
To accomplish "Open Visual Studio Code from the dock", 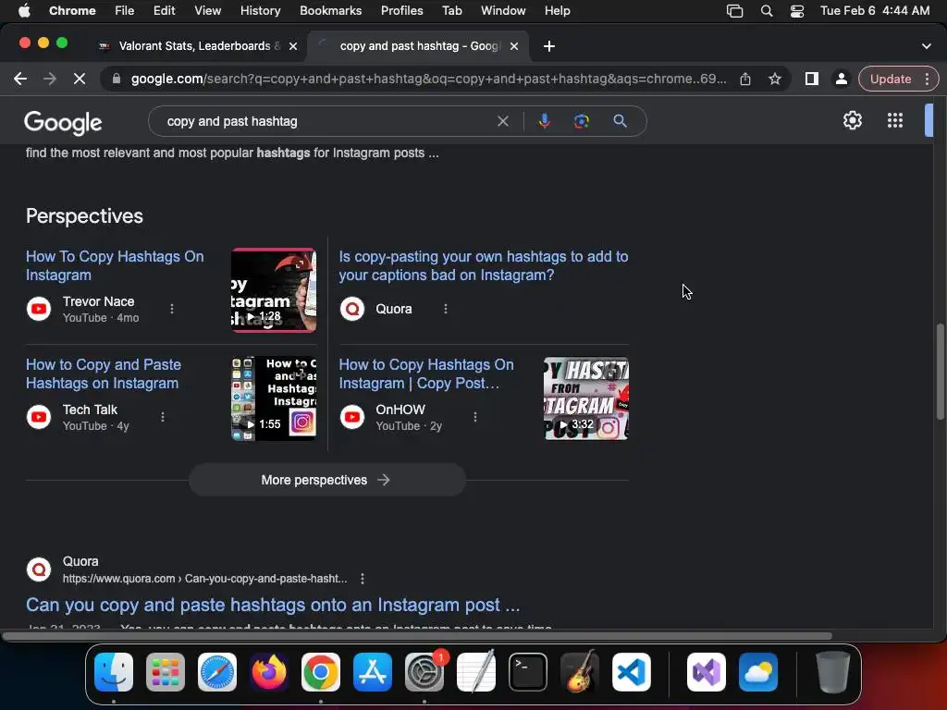I will tap(631, 672).
